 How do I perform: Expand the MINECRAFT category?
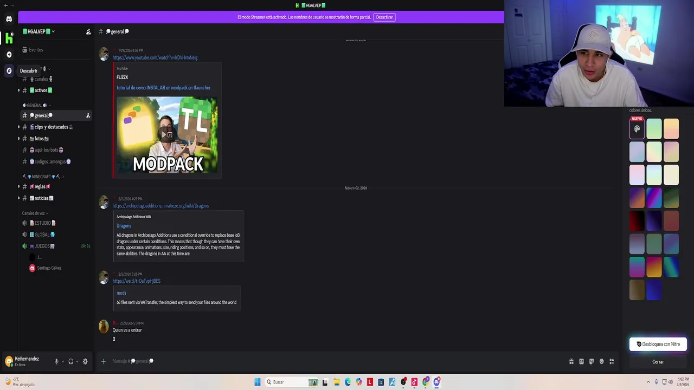point(43,177)
